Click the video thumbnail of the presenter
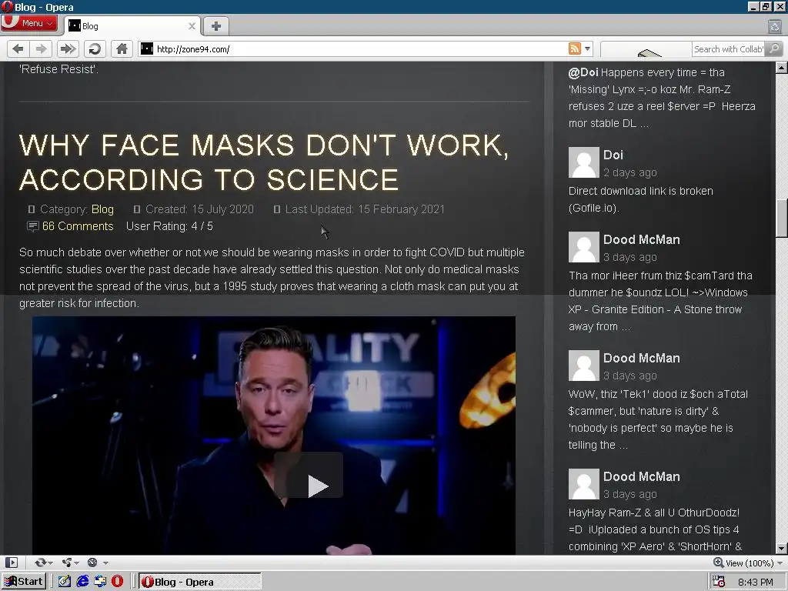The width and height of the screenshot is (788, 591). click(x=274, y=436)
